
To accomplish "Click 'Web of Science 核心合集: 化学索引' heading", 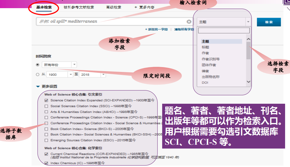I will (73, 148).
